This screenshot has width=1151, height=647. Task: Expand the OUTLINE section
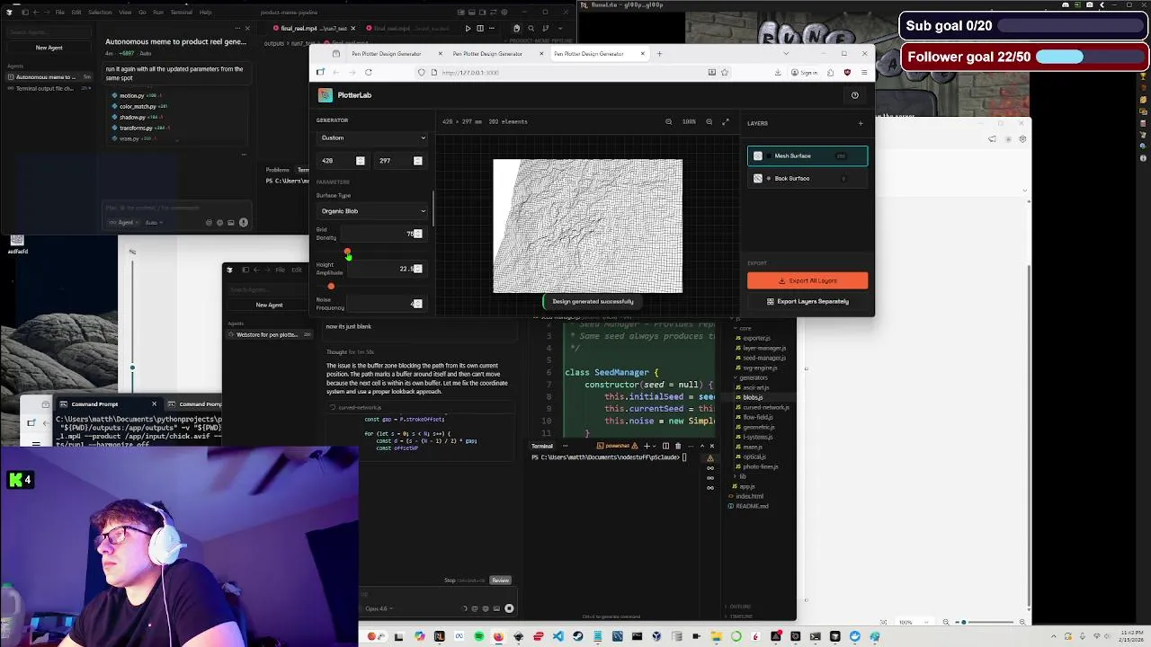pyautogui.click(x=739, y=607)
